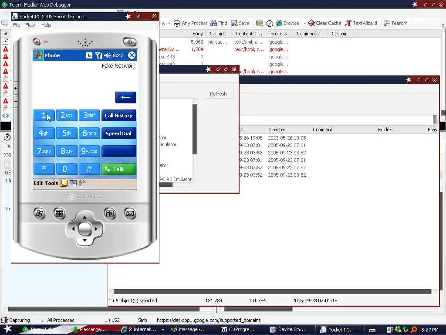Screen dimensions: 446x335
Task: Tap the green Talk button
Action: pyautogui.click(x=118, y=169)
